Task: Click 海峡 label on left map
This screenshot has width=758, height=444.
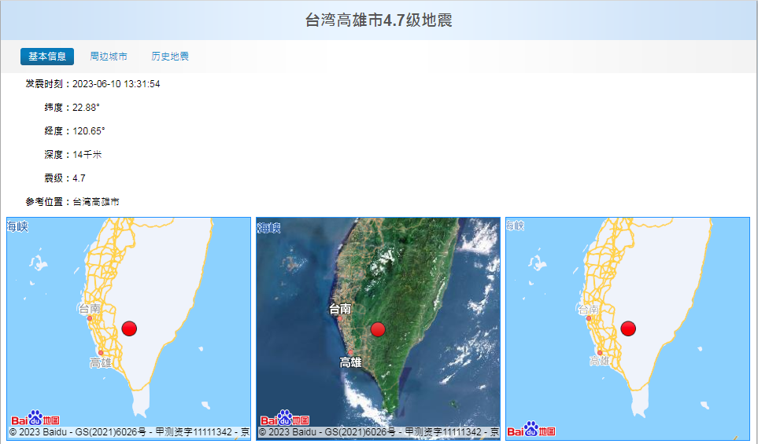Action: point(18,227)
